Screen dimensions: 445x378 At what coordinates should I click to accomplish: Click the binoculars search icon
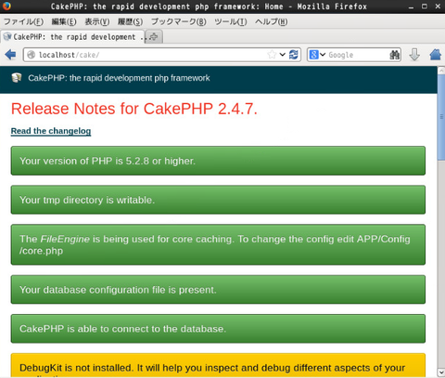click(x=394, y=55)
